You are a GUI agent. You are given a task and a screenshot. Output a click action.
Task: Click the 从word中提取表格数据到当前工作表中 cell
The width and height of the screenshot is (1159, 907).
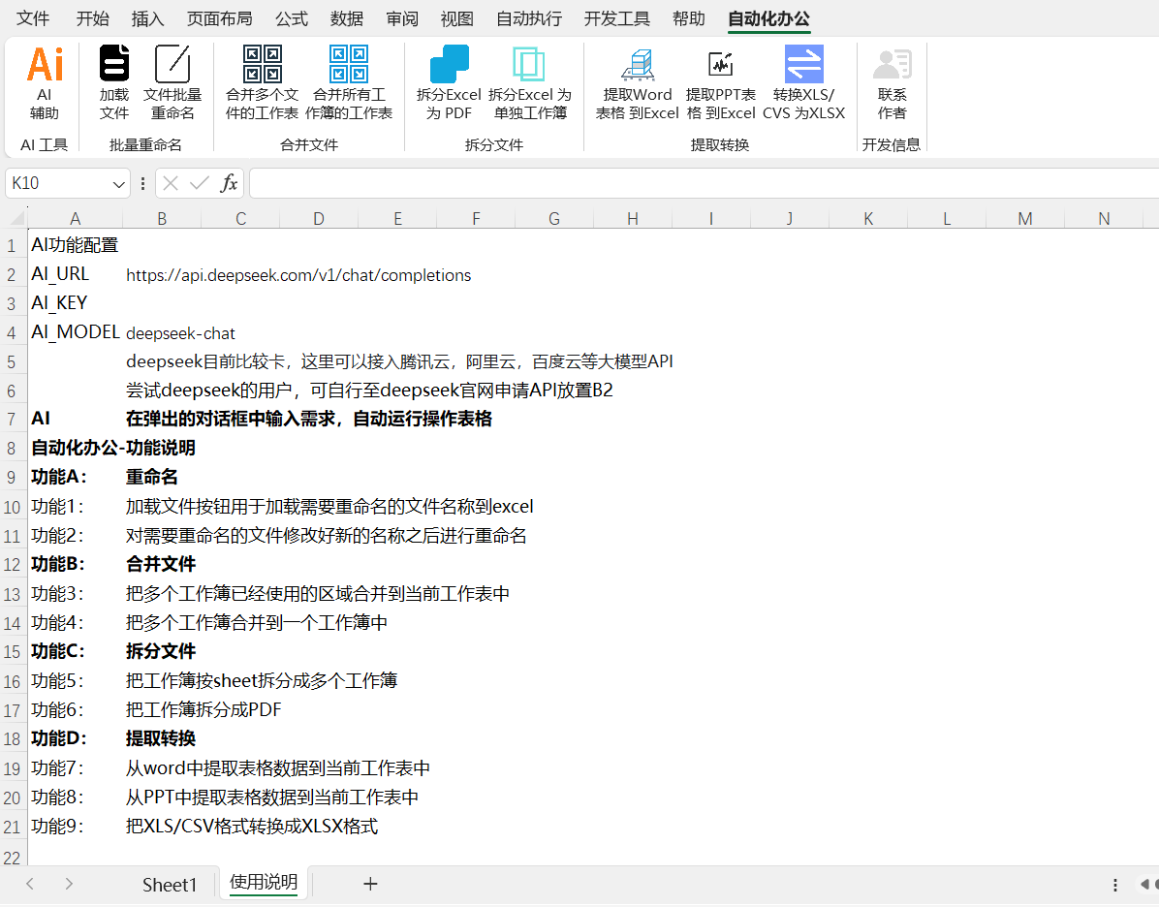277,768
